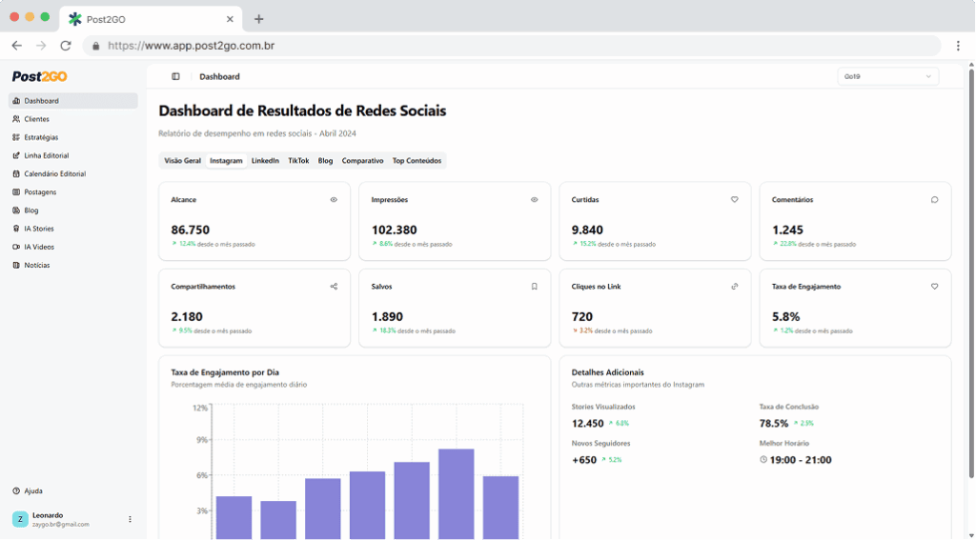Click the eye icon on Impressões card

coord(534,200)
